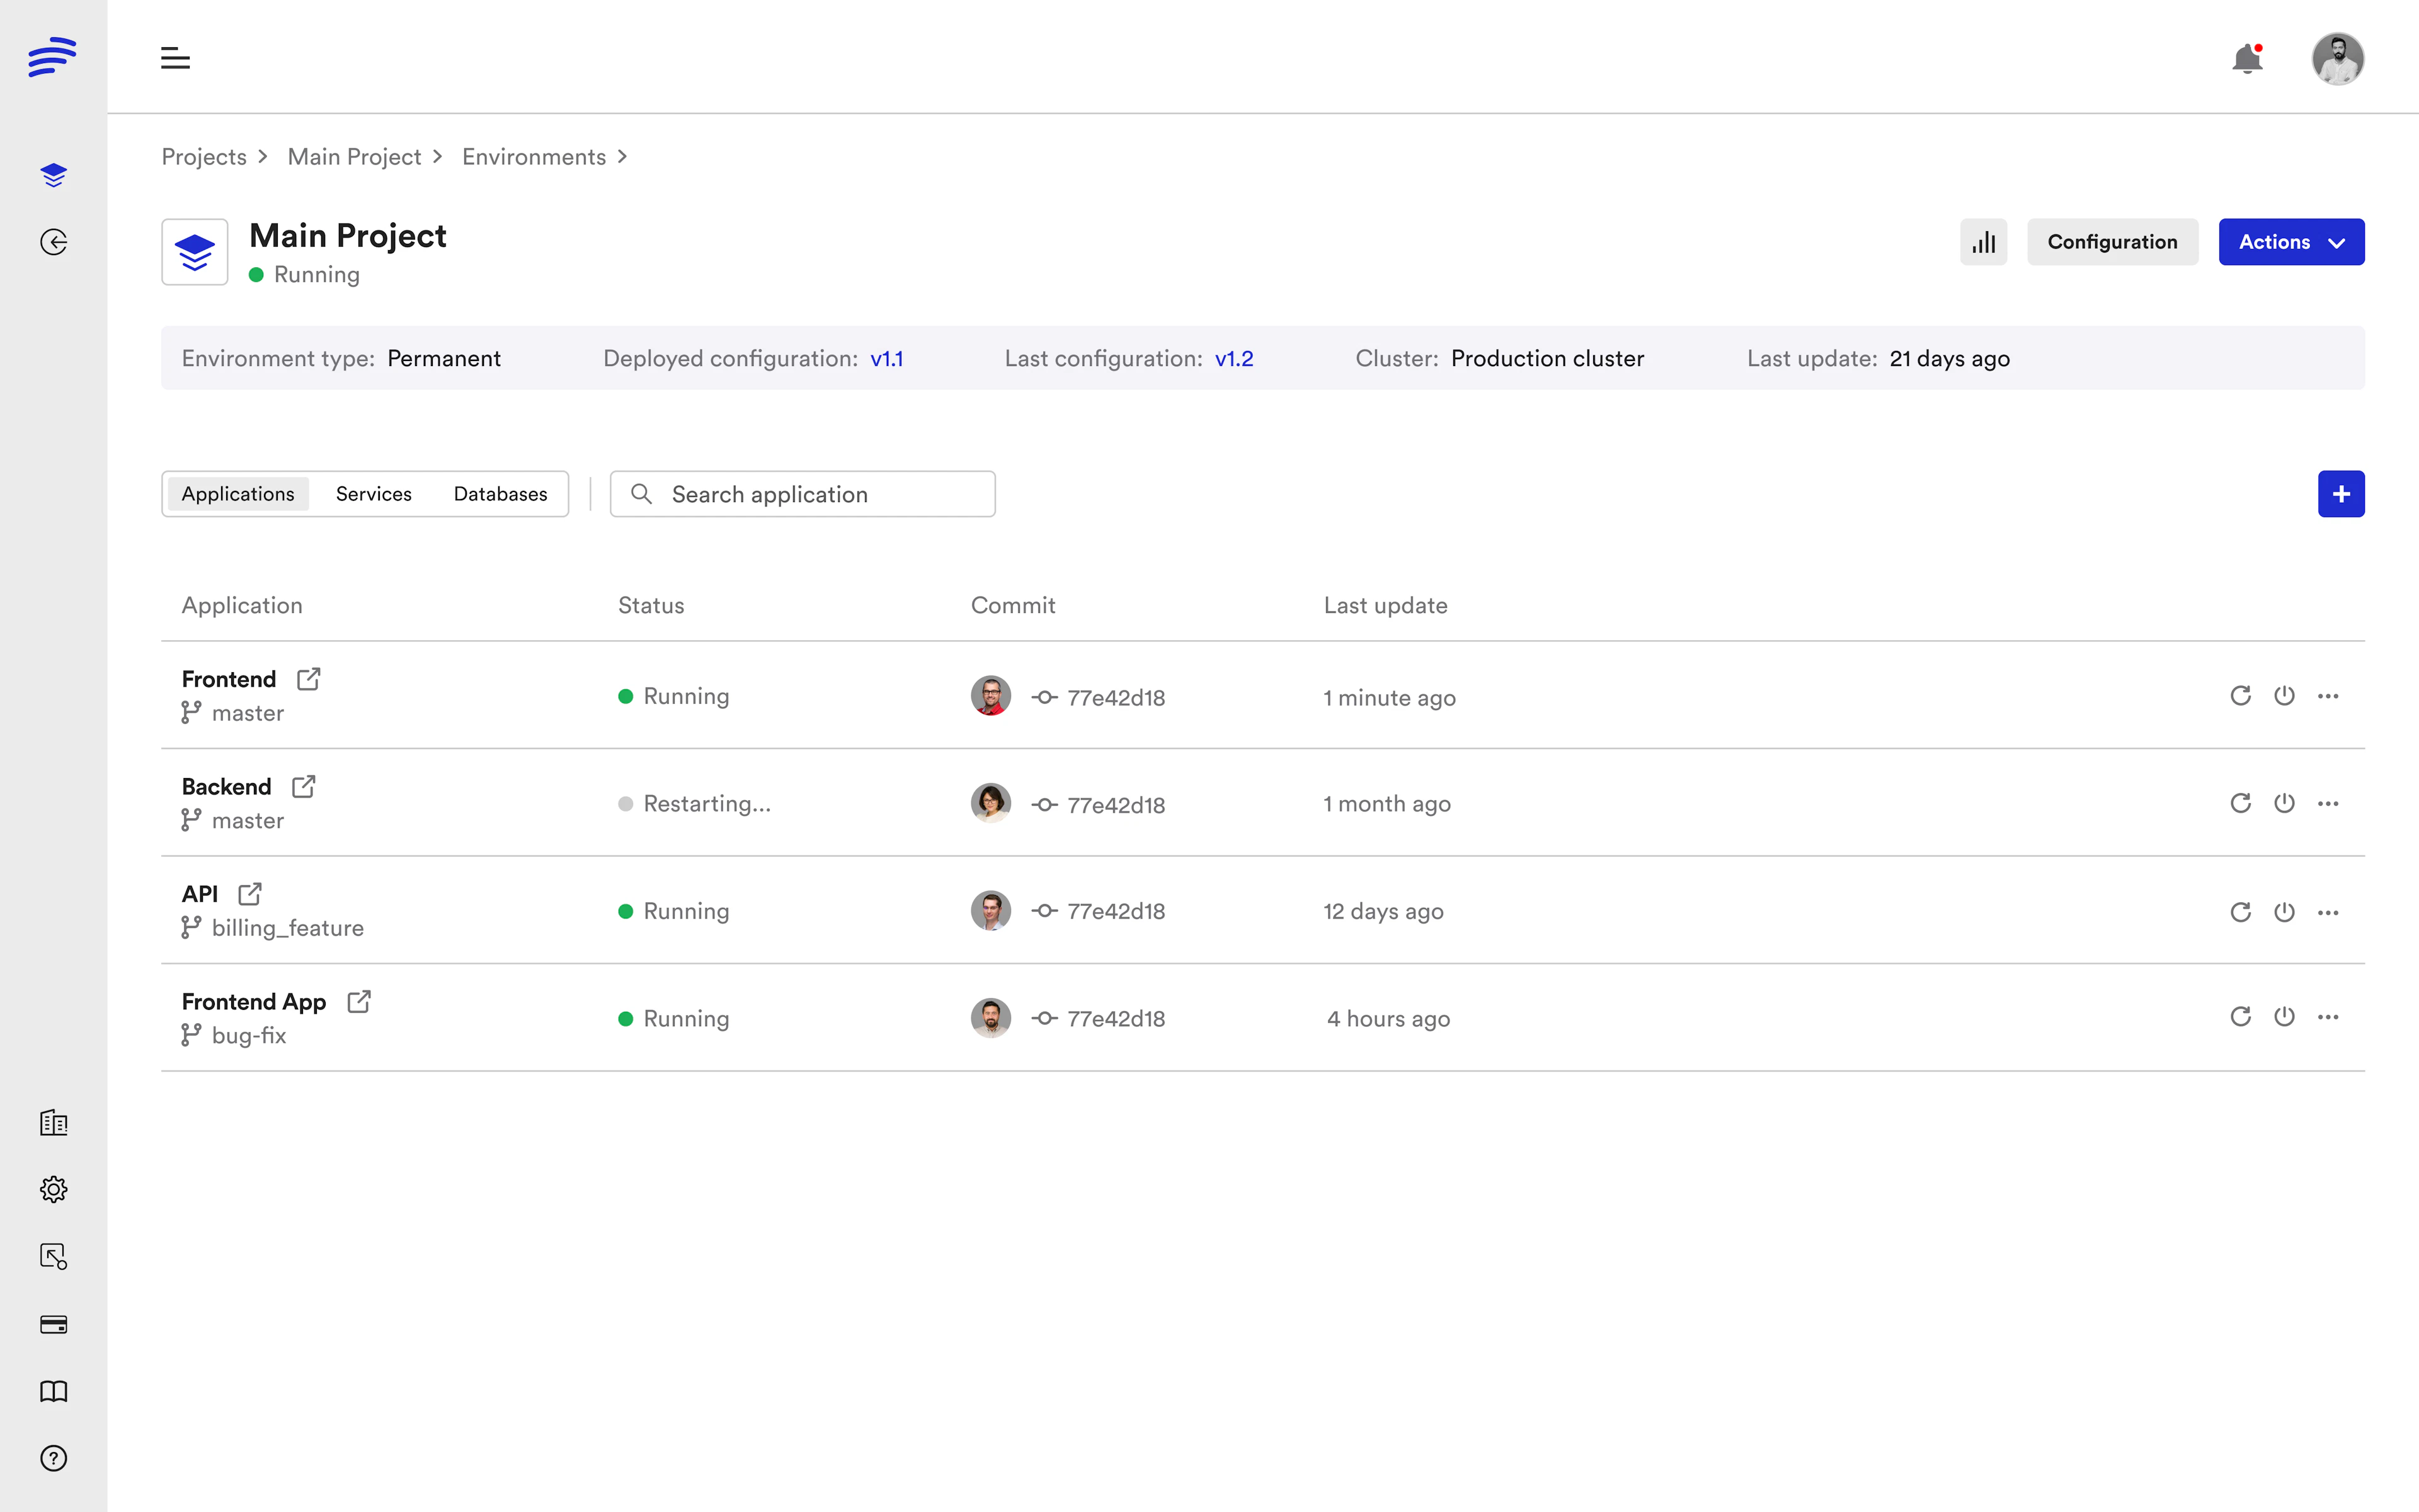This screenshot has width=2419, height=1512.
Task: Open environment statistics bar chart
Action: (1983, 241)
